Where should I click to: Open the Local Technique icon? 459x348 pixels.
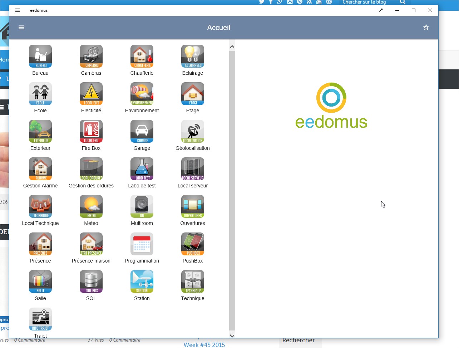[40, 206]
